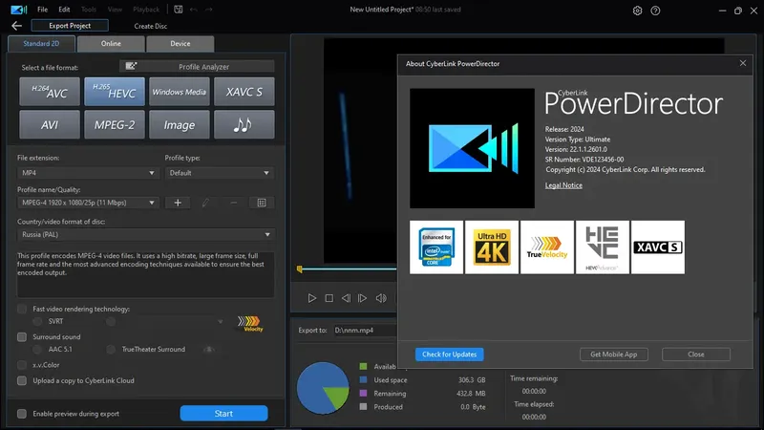The width and height of the screenshot is (764, 430).
Task: Choose the Windows Media format button
Action: click(x=180, y=92)
